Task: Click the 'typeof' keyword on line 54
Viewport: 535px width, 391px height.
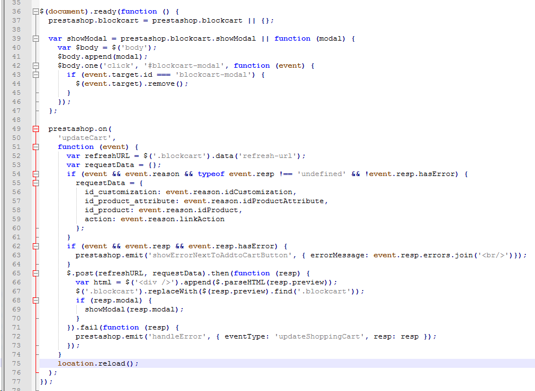Action: tap(211, 174)
